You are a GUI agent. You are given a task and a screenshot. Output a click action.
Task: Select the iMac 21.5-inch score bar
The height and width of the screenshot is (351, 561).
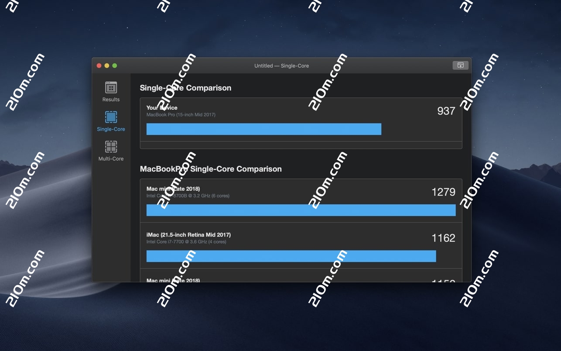[x=291, y=256]
